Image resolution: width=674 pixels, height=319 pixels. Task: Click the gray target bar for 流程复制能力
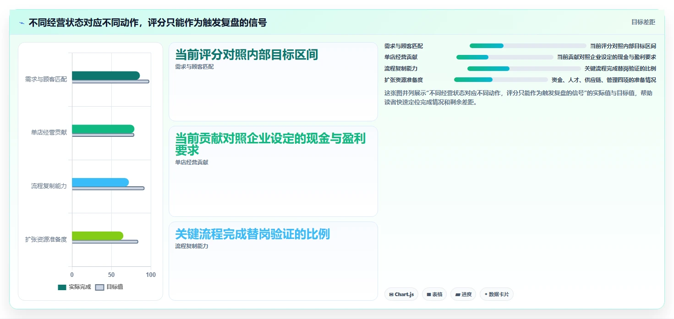tap(108, 188)
